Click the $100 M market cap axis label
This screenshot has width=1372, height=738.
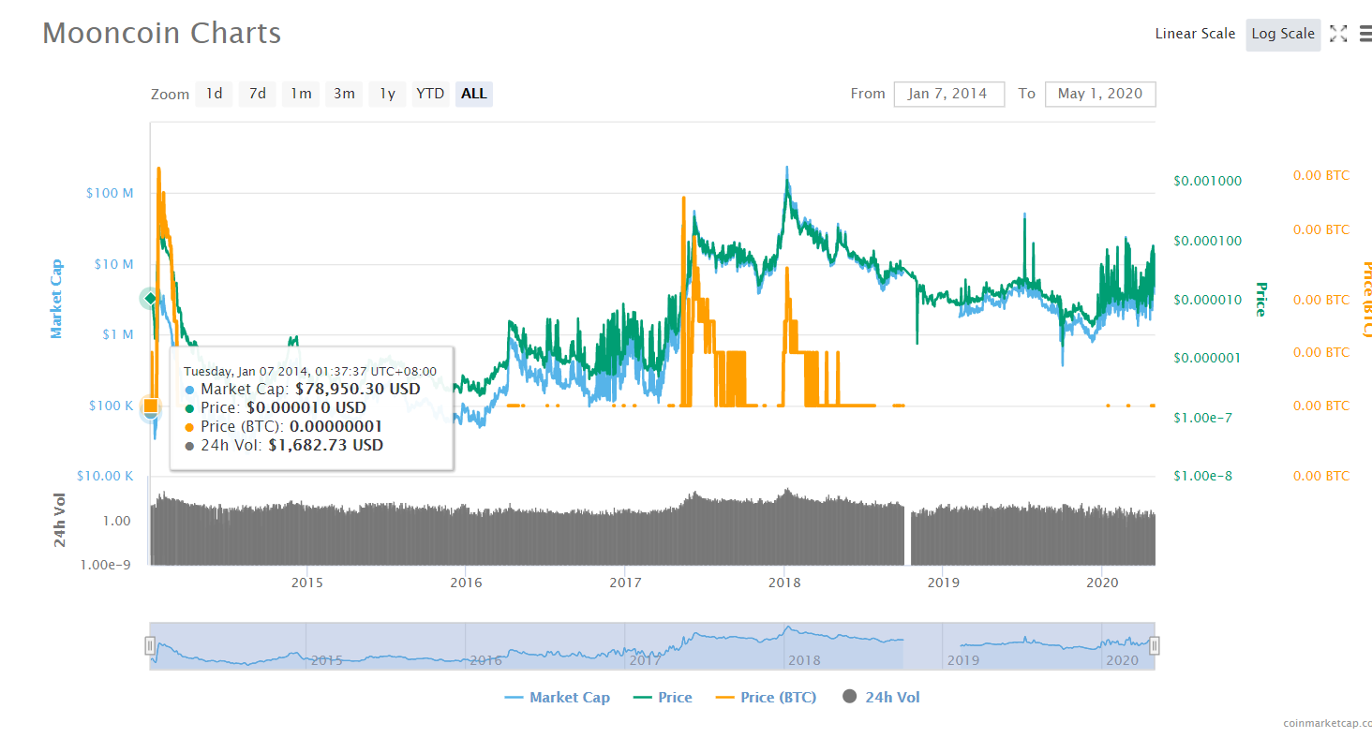click(x=109, y=193)
